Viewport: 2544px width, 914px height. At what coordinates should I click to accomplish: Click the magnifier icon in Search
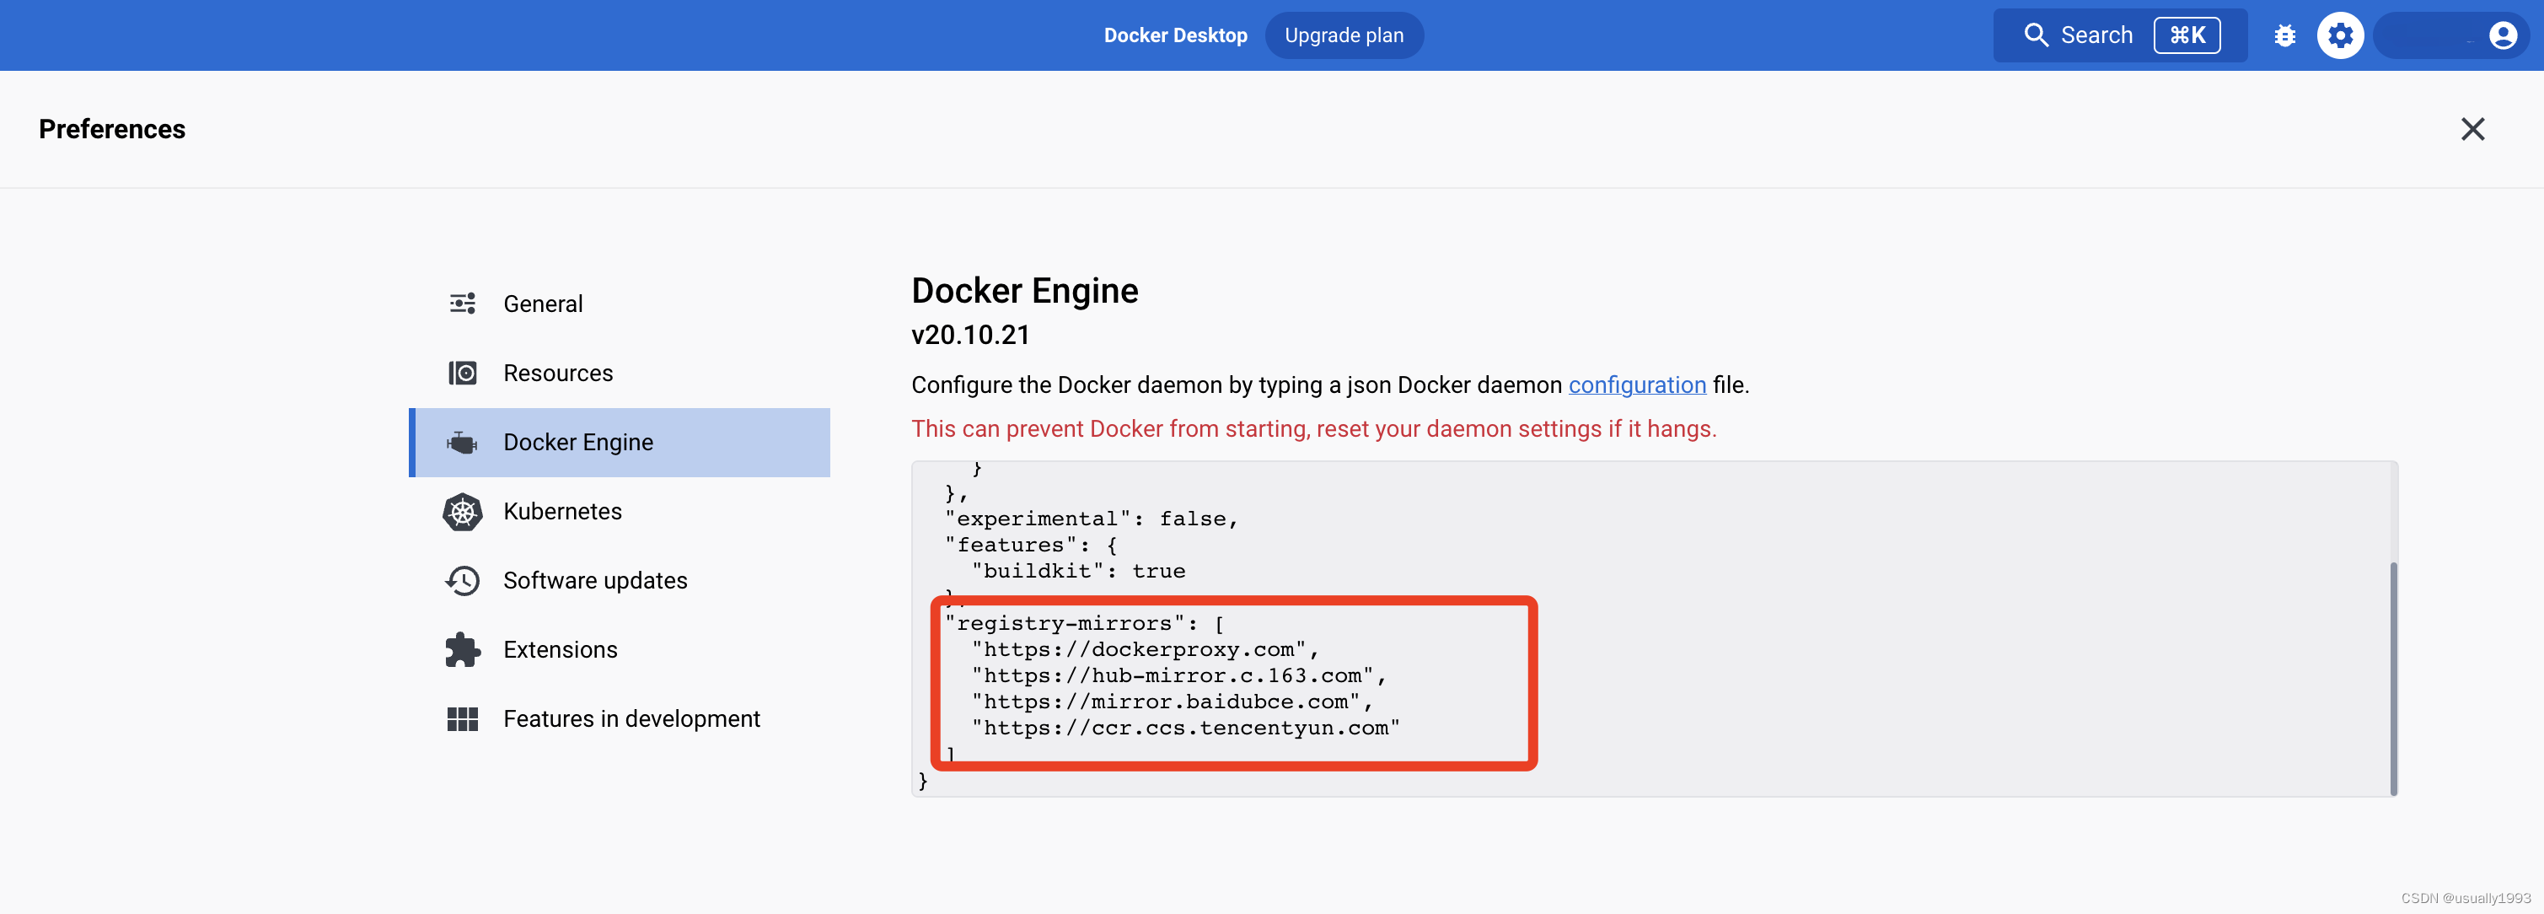point(2036,35)
